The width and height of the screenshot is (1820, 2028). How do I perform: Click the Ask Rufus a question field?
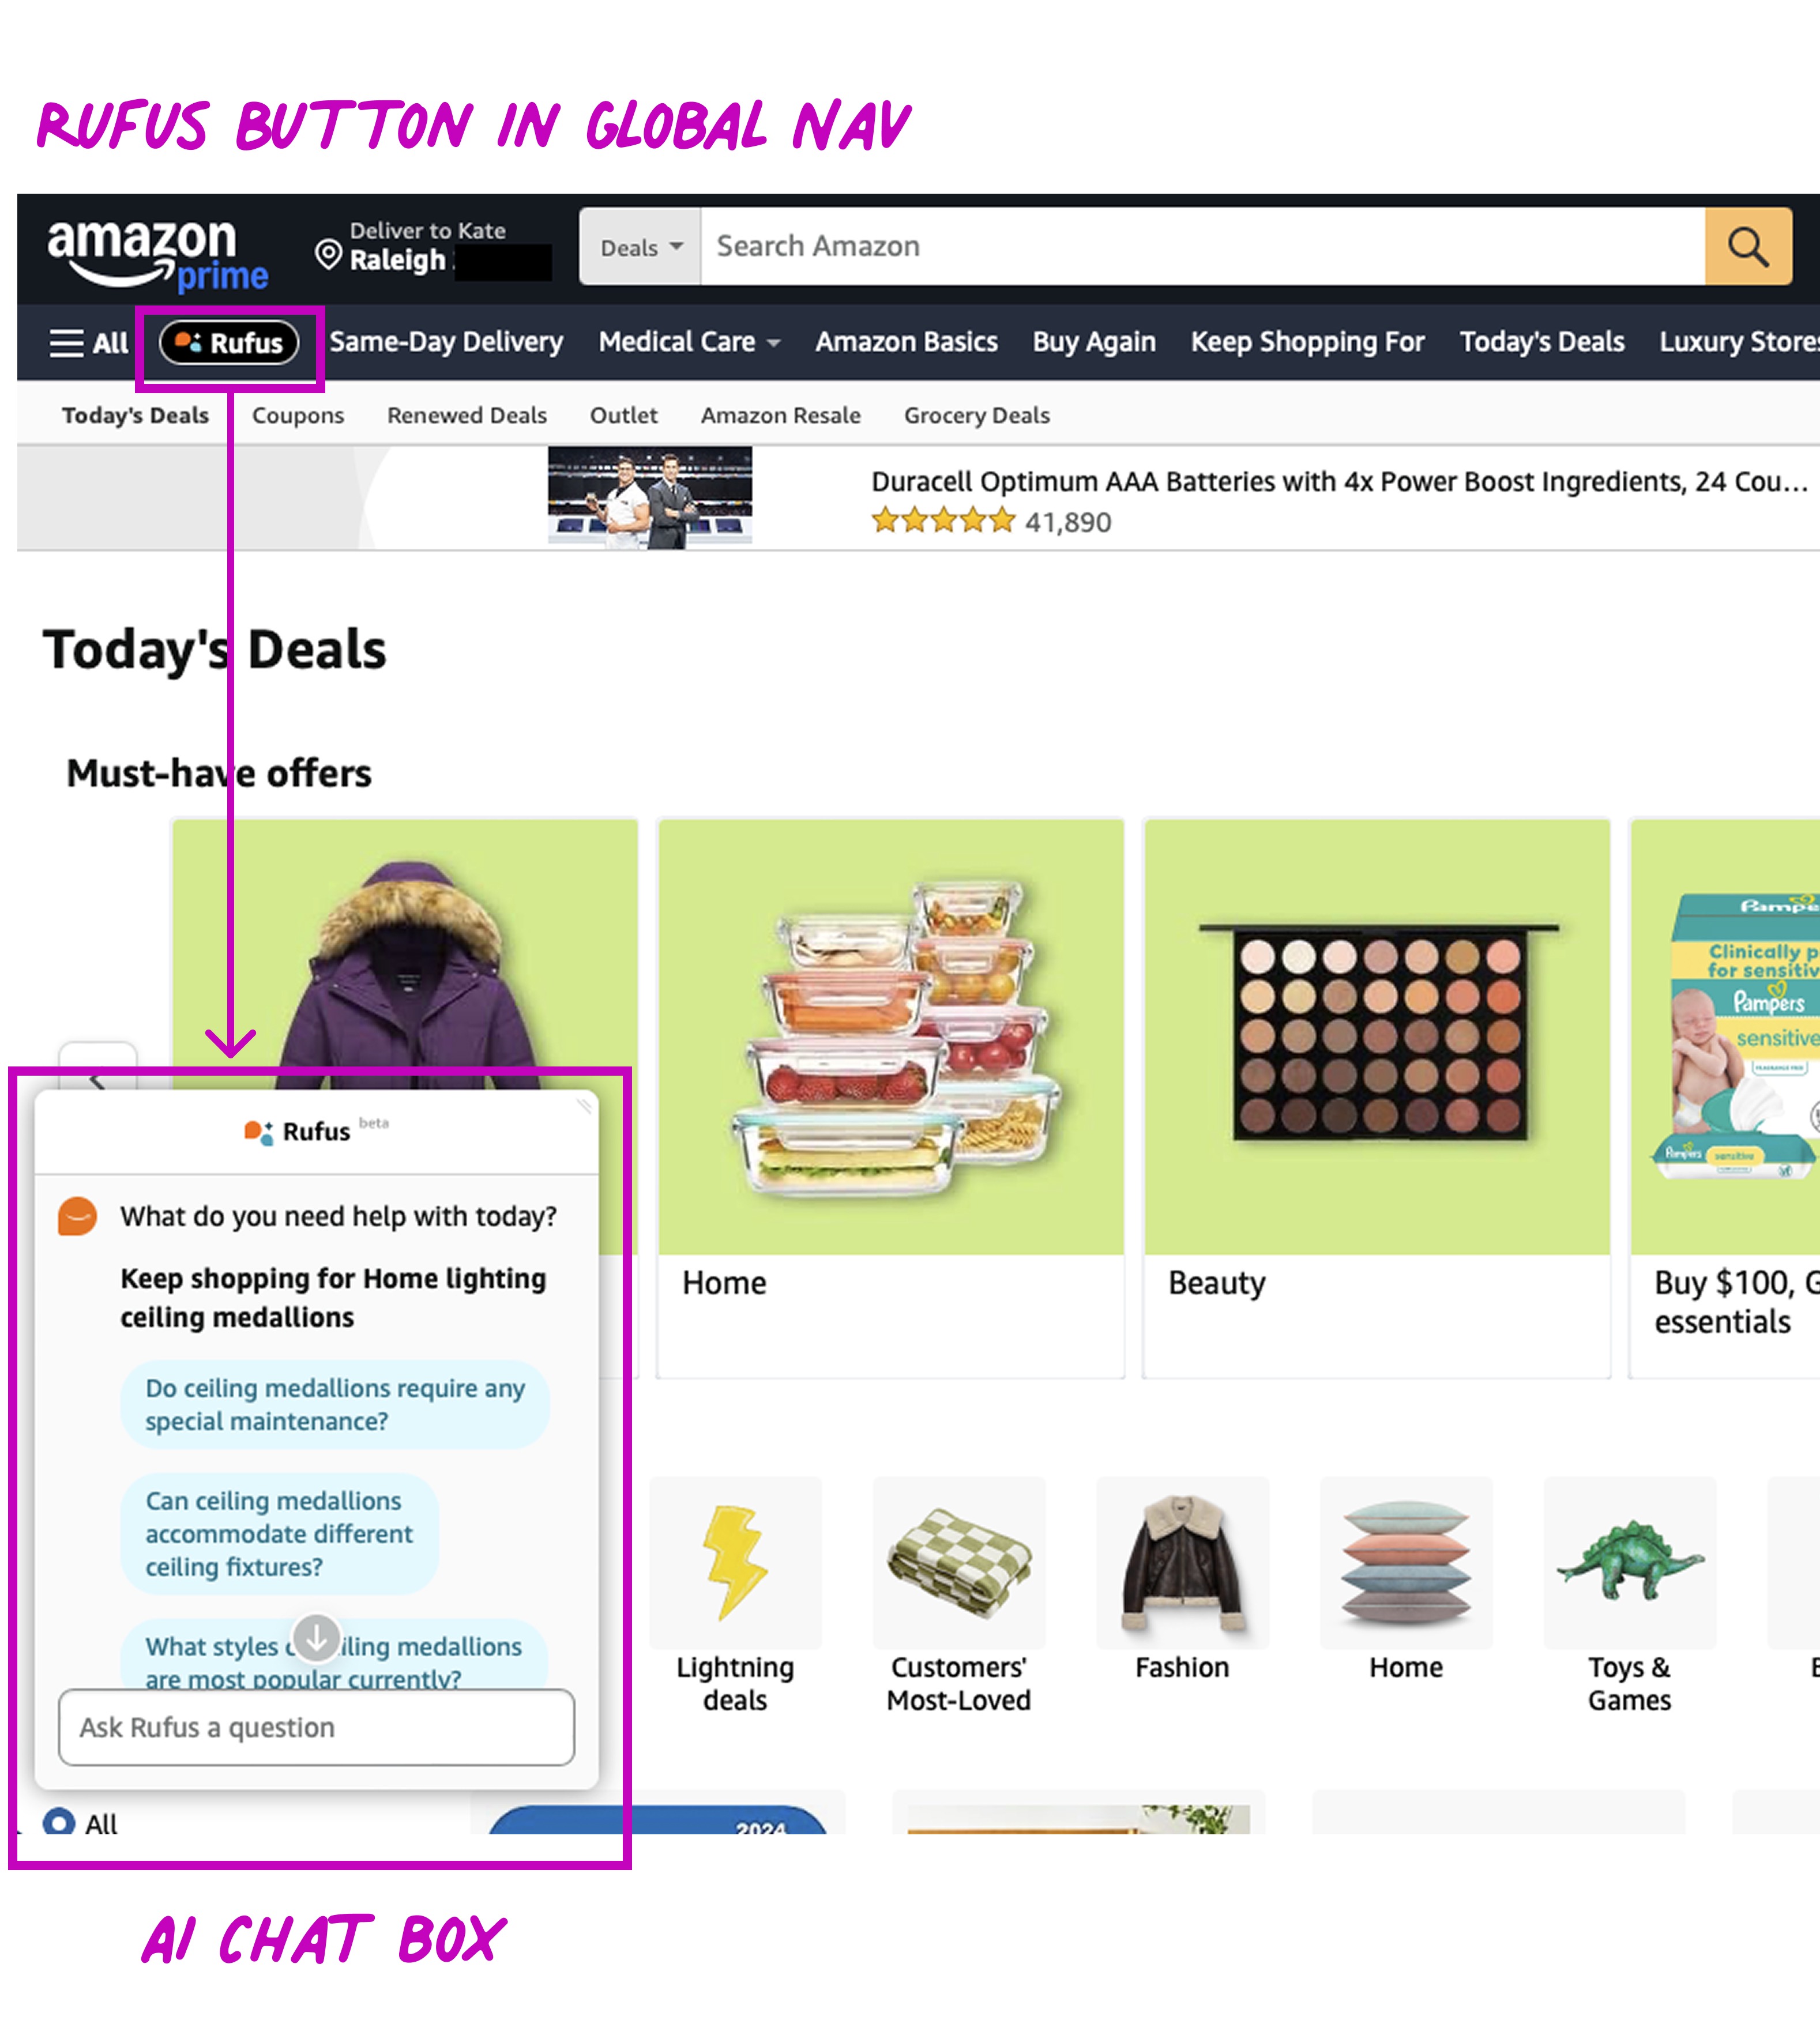pyautogui.click(x=316, y=1726)
